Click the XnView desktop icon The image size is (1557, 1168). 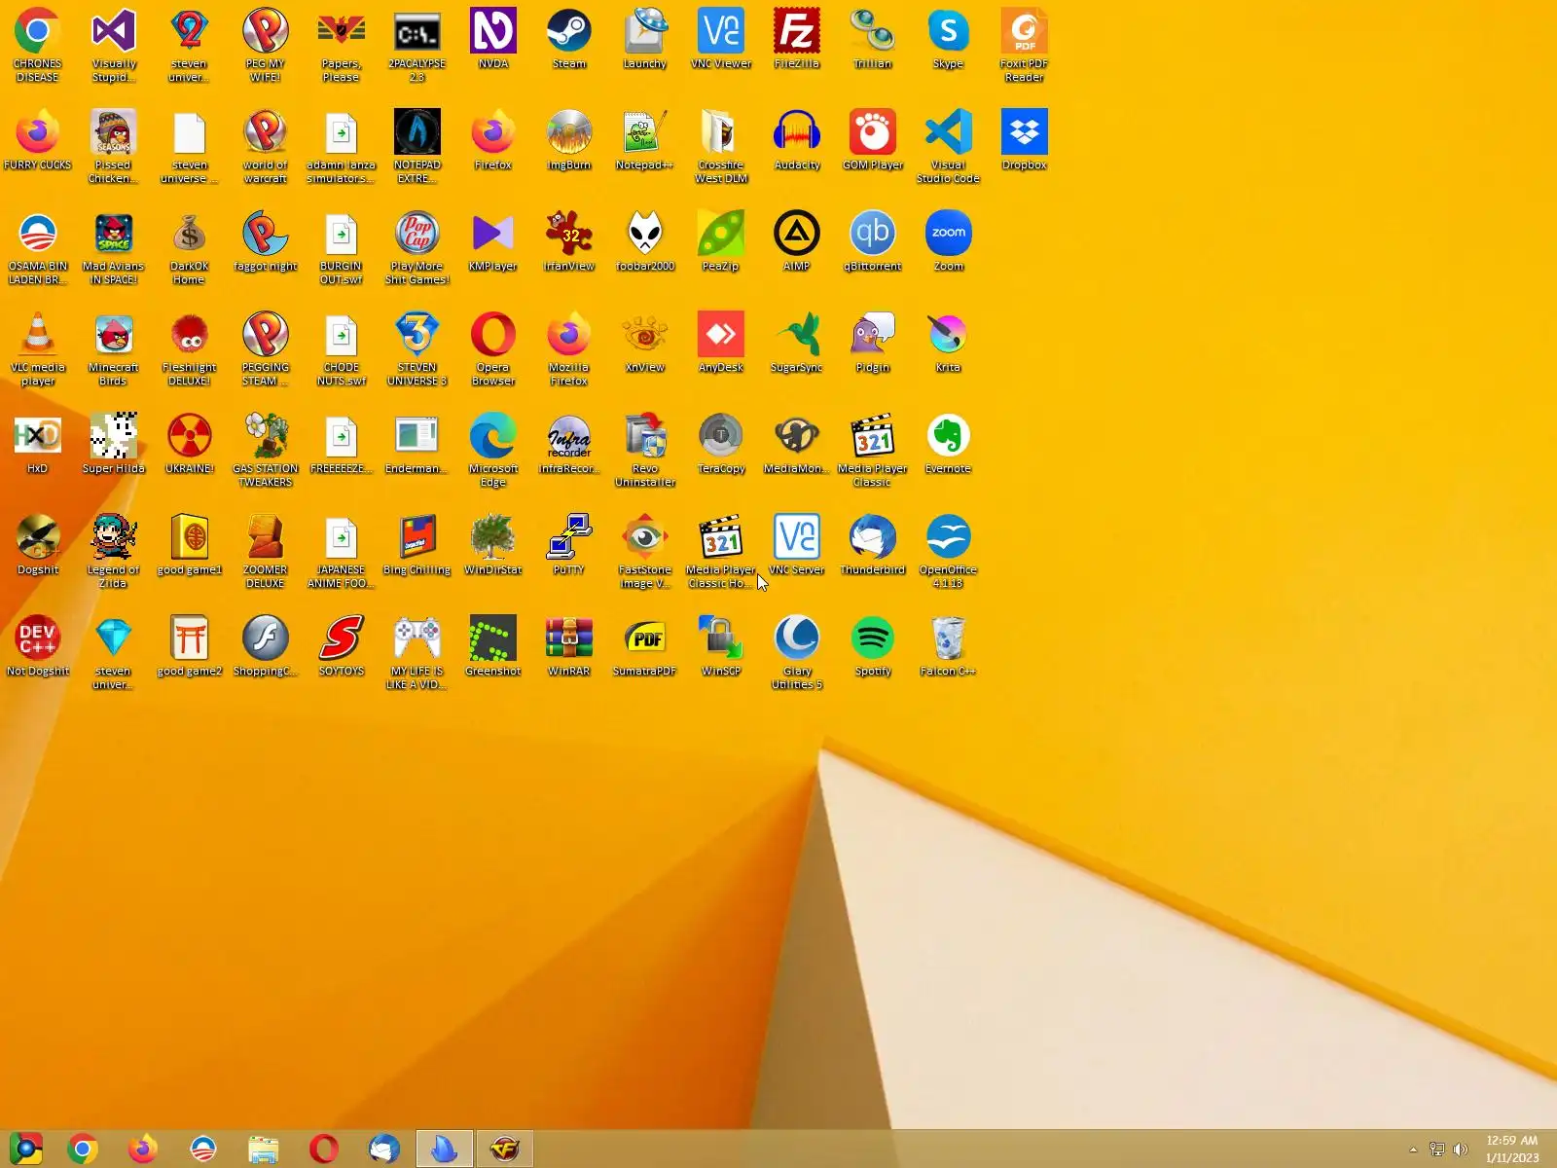[645, 344]
